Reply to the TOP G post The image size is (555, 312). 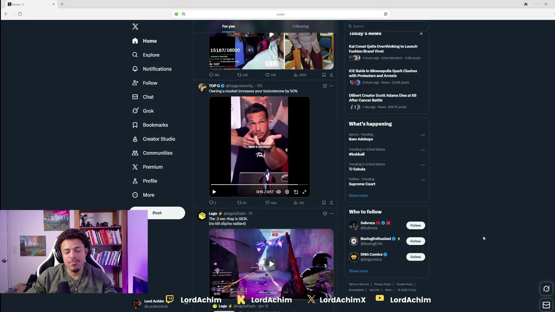212,203
